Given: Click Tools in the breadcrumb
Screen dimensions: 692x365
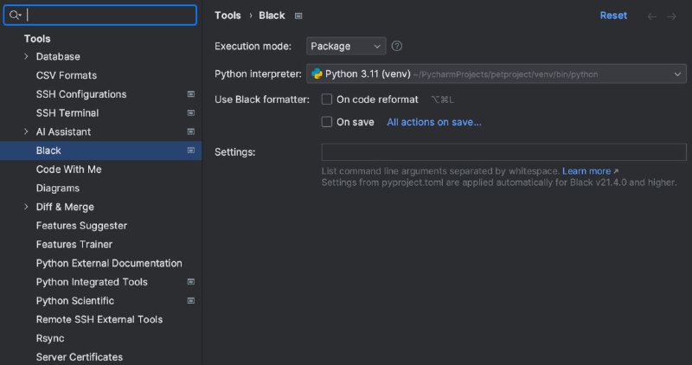Looking at the screenshot, I should pyautogui.click(x=227, y=16).
